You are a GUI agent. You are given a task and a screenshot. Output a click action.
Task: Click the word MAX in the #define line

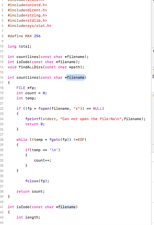pyautogui.click(x=28, y=36)
